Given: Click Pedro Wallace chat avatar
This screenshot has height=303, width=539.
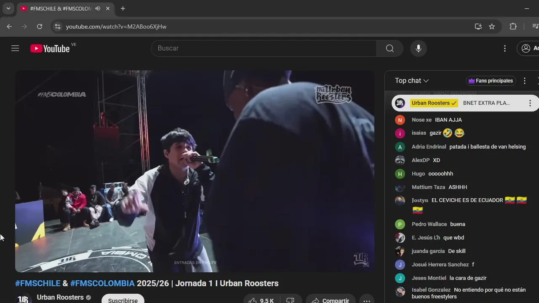Looking at the screenshot, I should point(400,224).
